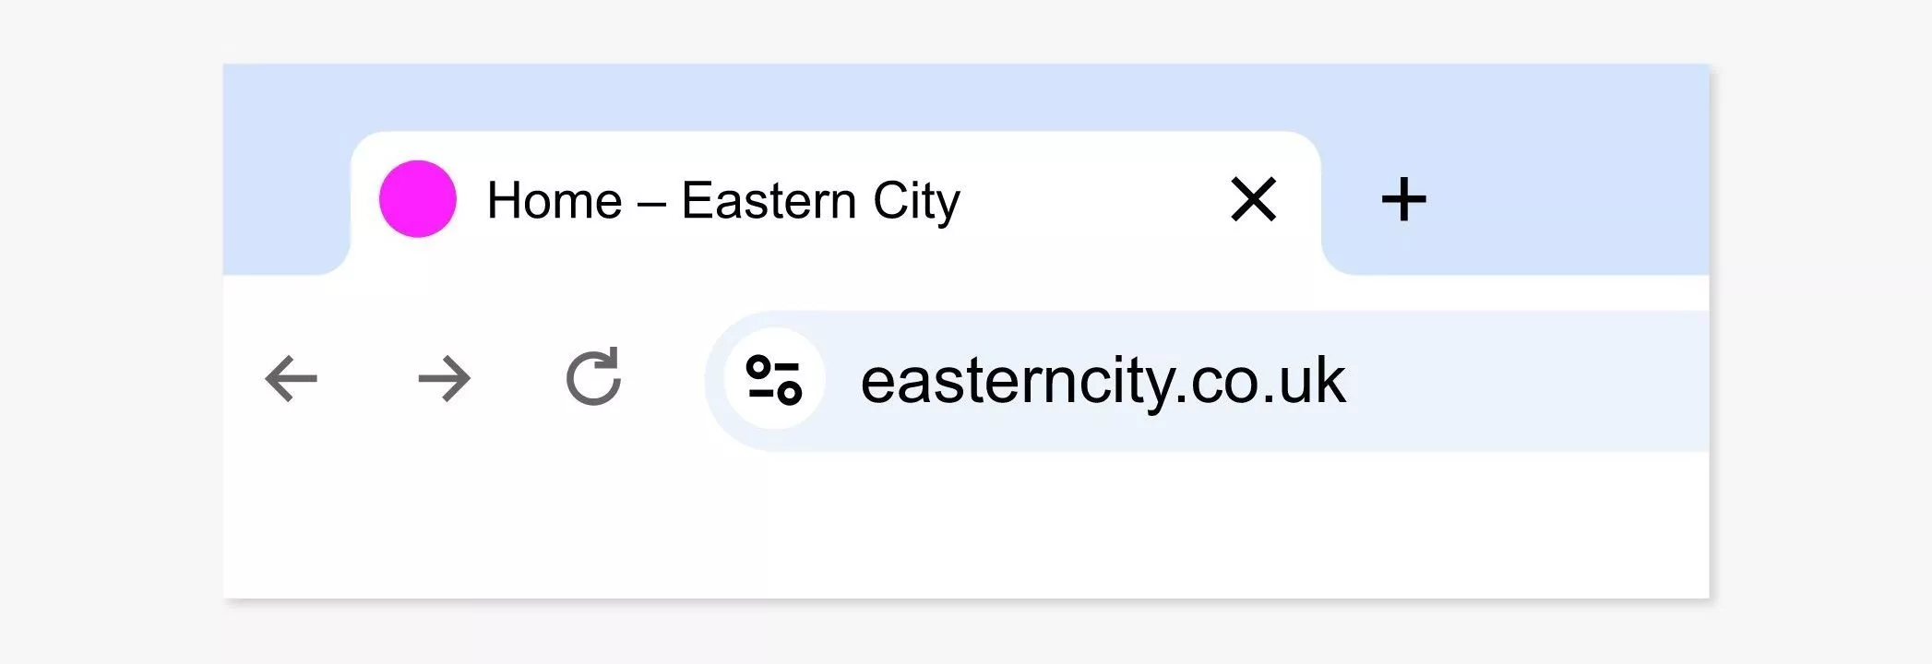Screen dimensions: 1932x664
Task: Click the word Eastern in the tab title
Action: (x=769, y=200)
